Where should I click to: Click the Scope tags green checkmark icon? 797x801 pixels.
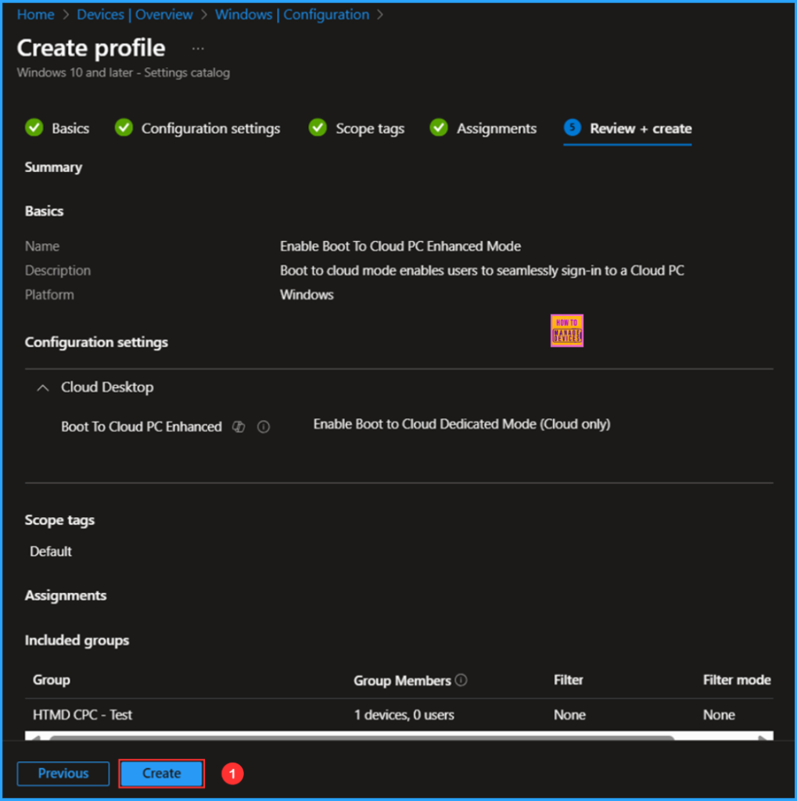click(317, 128)
